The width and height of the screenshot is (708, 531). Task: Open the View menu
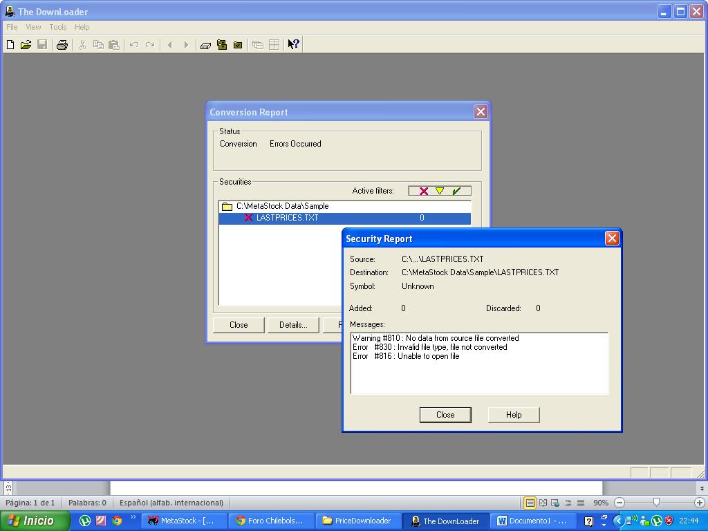click(x=33, y=27)
